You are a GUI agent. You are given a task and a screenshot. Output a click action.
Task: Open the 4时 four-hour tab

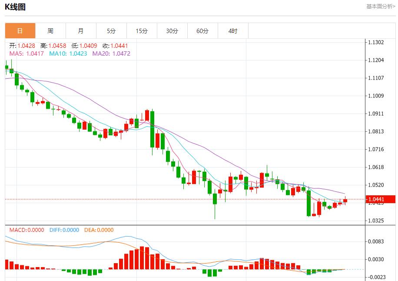233,31
